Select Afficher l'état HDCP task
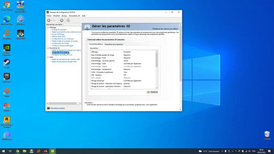This screenshot has height=154, width=274. pyautogui.click(x=59, y=36)
